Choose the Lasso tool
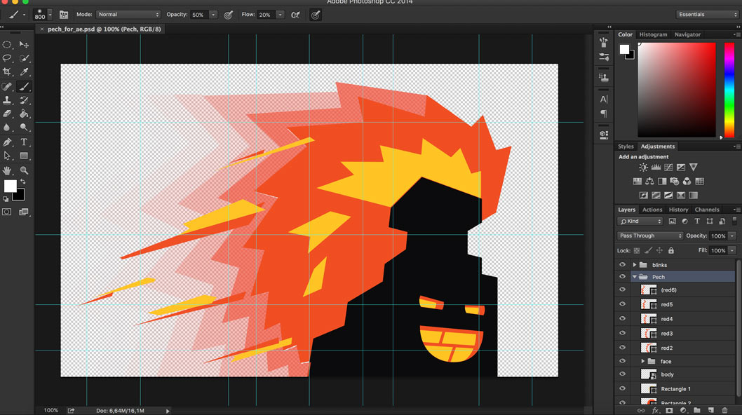This screenshot has width=742, height=415. point(7,58)
